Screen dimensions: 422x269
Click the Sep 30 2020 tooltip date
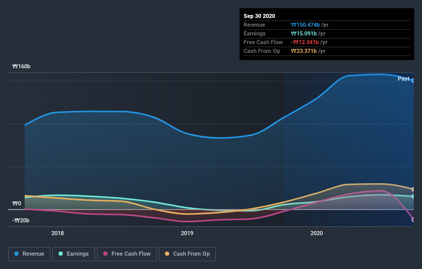[x=259, y=16]
